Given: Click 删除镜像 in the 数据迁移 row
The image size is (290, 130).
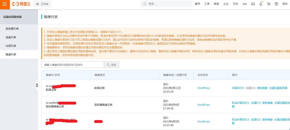Looking at the screenshot, I should tap(262, 88).
